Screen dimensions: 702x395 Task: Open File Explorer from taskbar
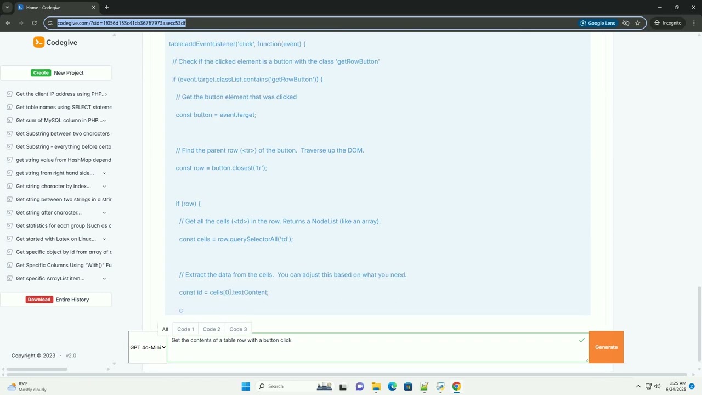point(376,386)
